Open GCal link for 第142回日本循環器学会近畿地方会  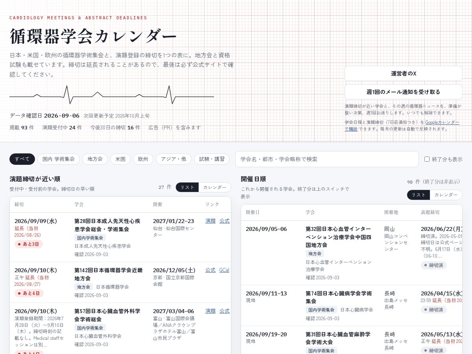tap(224, 270)
